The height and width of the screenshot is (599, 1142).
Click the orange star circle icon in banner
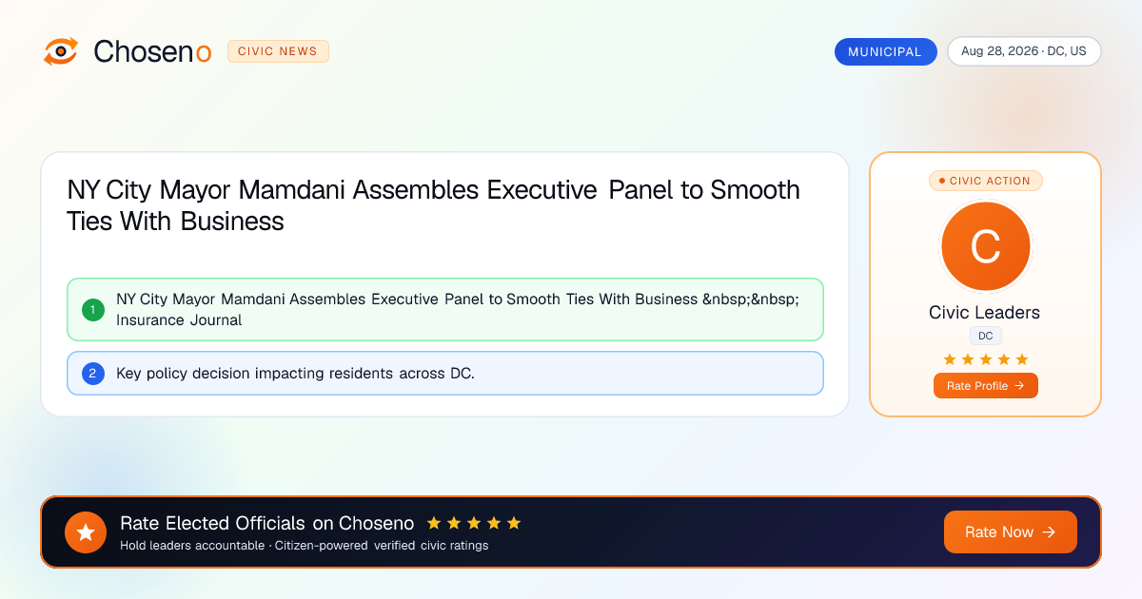(x=86, y=532)
